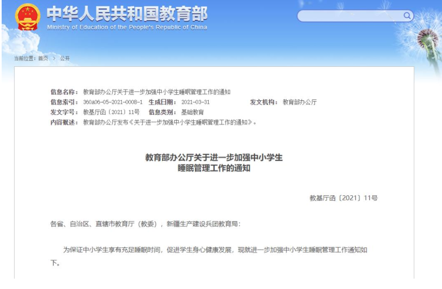Click the index number 360A06-05-2021-0008-1

113,102
